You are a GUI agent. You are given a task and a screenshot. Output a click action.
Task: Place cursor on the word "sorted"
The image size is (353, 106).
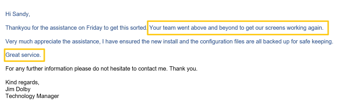pyautogui.click(x=139, y=28)
